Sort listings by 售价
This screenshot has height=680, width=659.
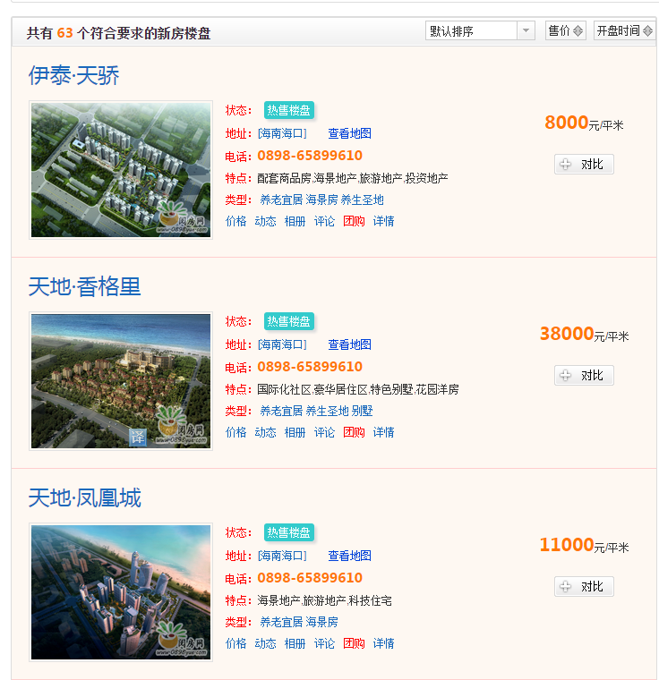coord(566,30)
